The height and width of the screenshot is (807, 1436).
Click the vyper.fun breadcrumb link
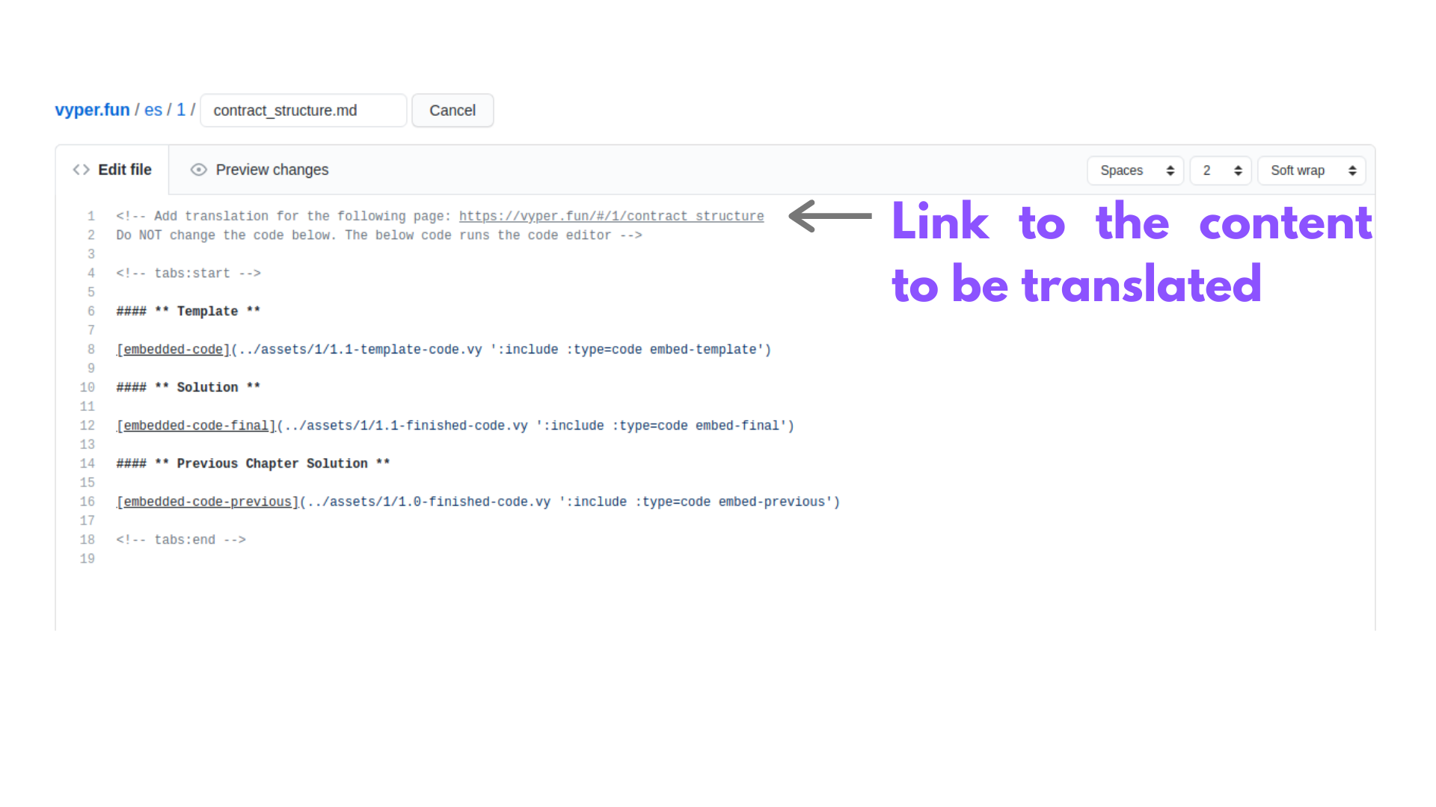coord(90,111)
